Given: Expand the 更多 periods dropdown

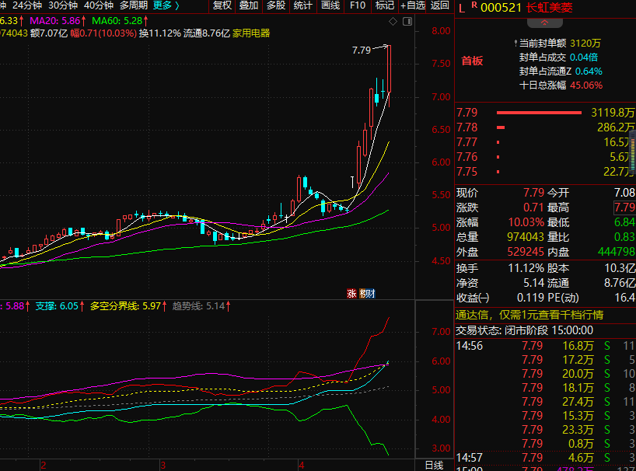Looking at the screenshot, I should (x=166, y=5).
